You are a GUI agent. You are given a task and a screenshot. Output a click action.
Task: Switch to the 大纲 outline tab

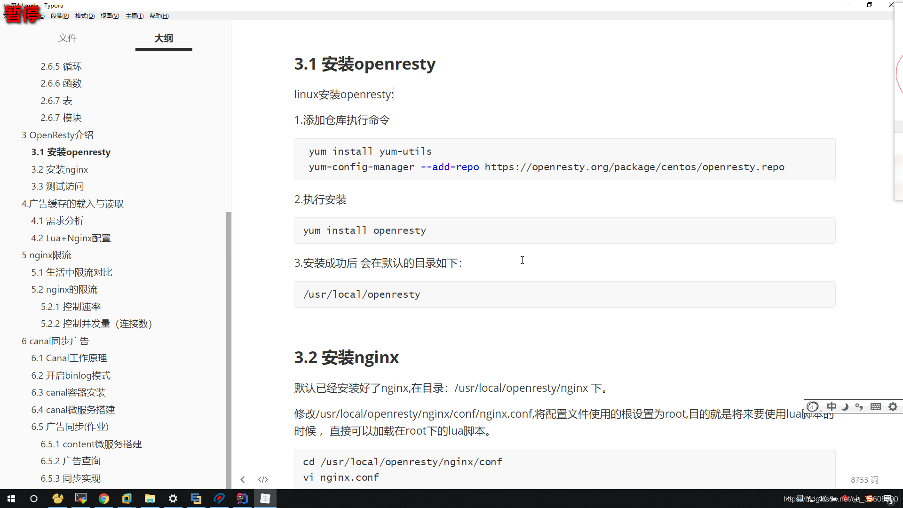[164, 38]
